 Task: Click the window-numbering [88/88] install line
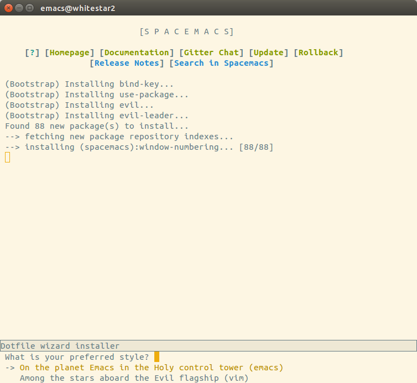coord(139,147)
